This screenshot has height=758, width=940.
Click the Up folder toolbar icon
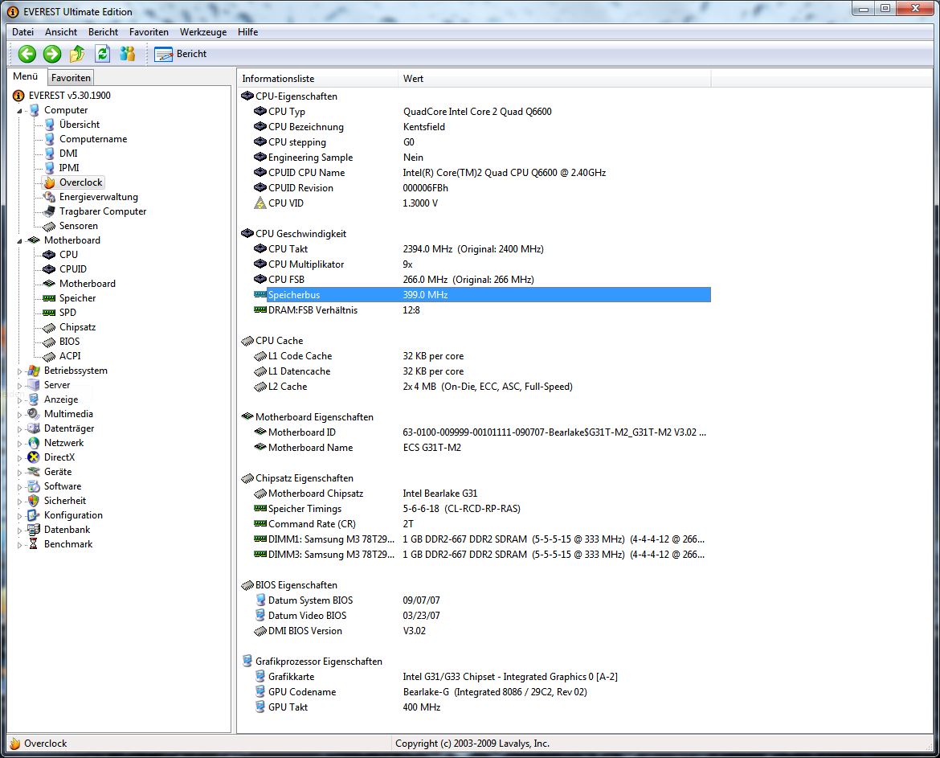(x=77, y=54)
